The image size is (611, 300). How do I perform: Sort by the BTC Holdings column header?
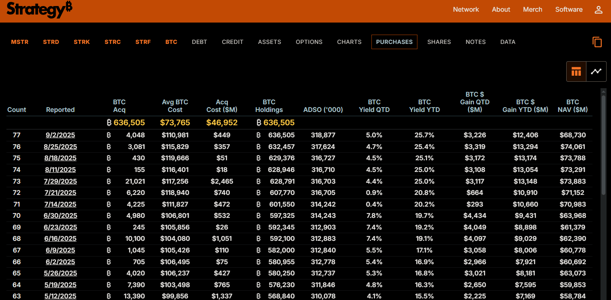(x=269, y=106)
